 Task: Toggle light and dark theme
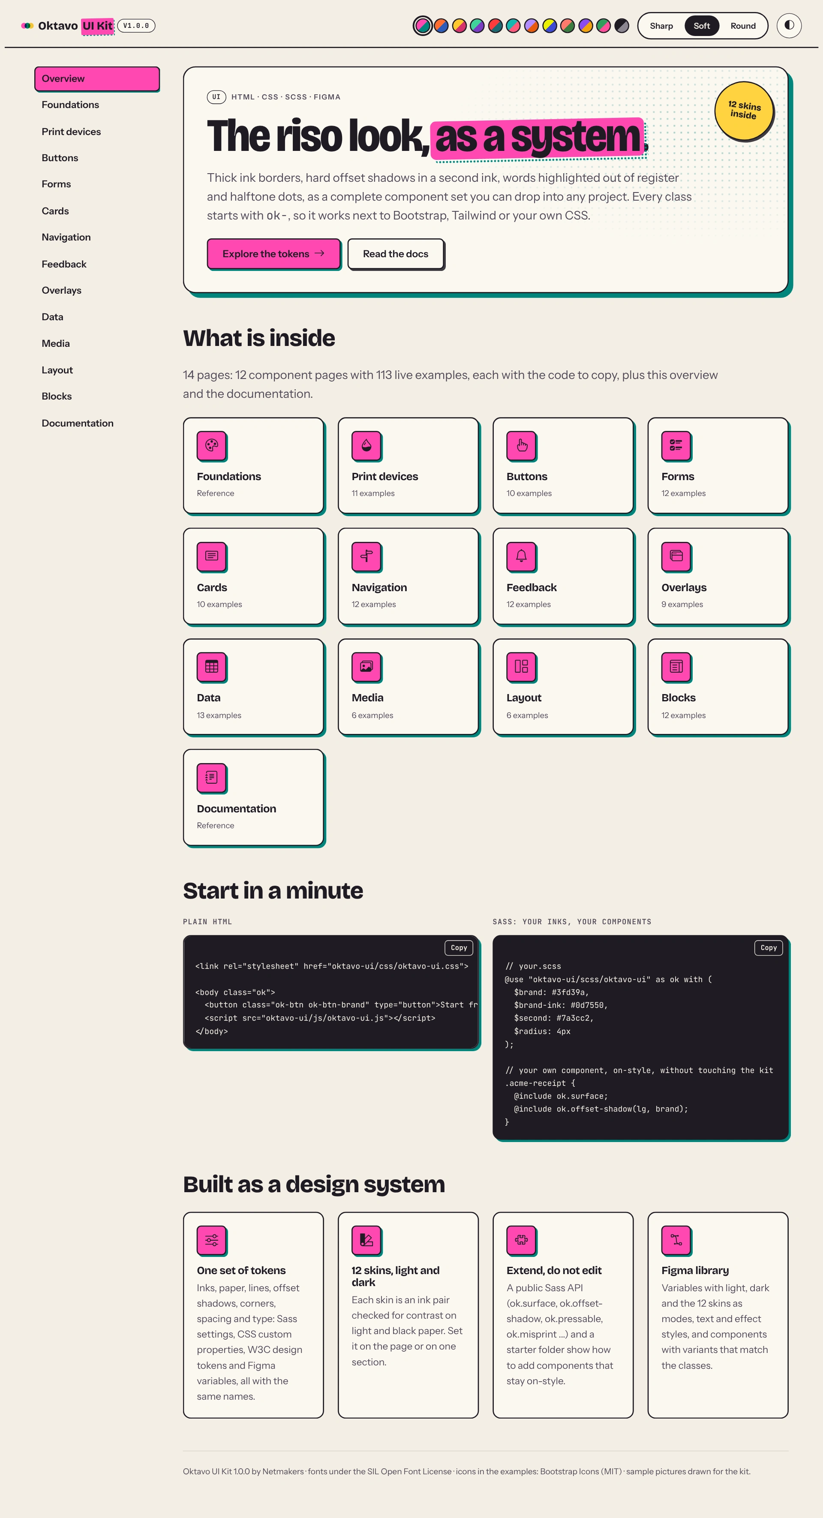(x=789, y=26)
